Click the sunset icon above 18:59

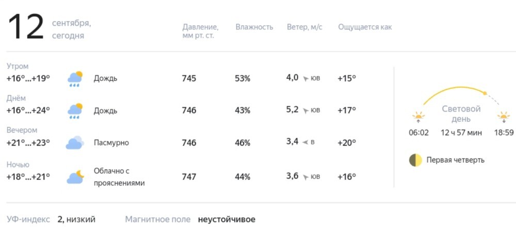(504, 118)
